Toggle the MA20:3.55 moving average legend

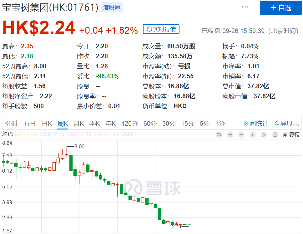coord(78,134)
